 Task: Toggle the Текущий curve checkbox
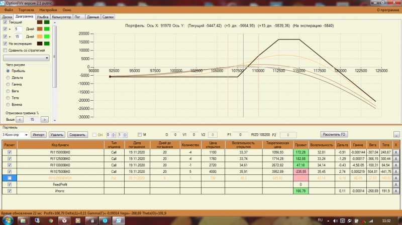(x=5, y=22)
